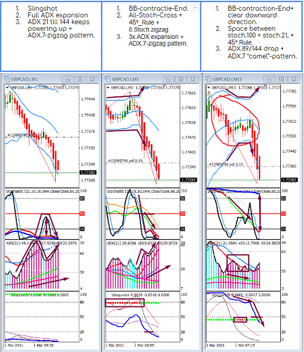Image resolution: width=304 pixels, height=352 pixels.
Task: Click price level 1.77440 on M1 scale
Action: coord(88,99)
